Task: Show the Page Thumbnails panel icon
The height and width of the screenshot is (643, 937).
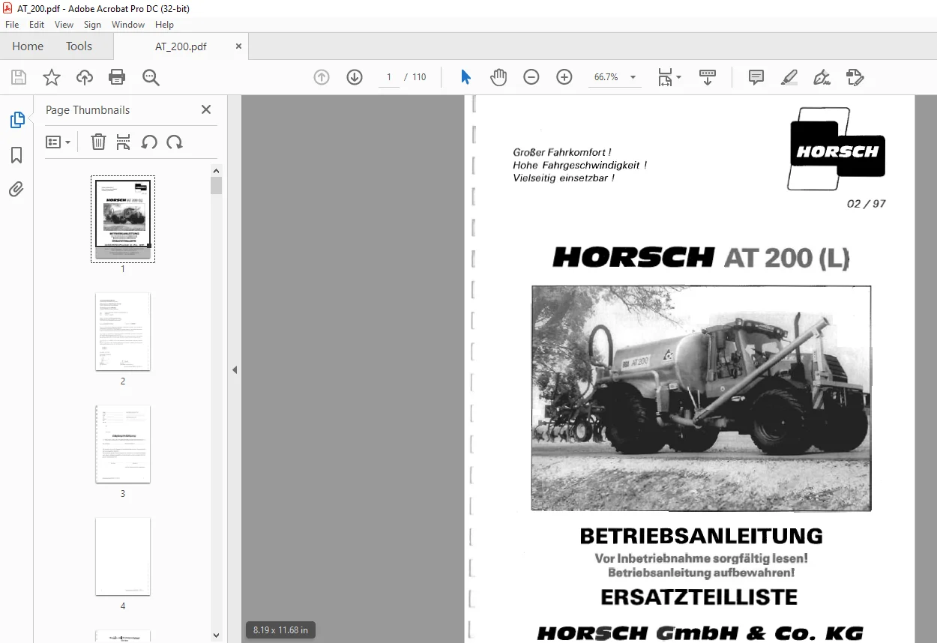Action: click(x=16, y=120)
